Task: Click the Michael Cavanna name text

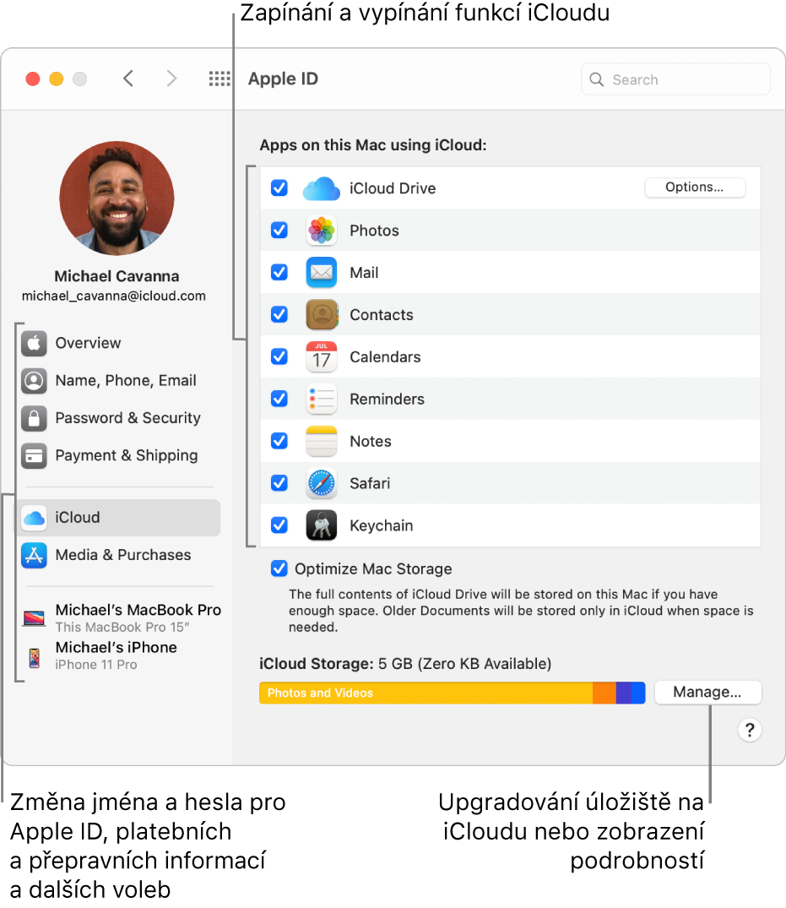Action: tap(117, 276)
